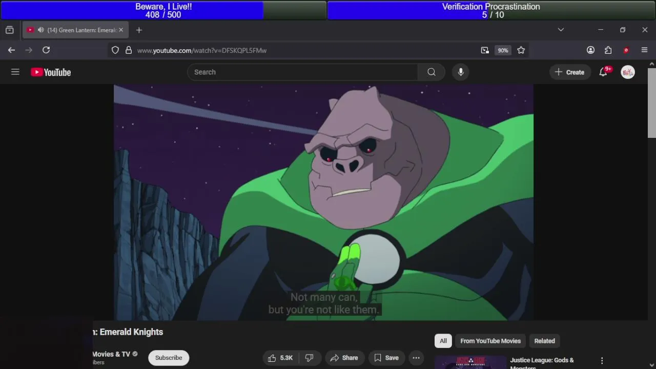Viewport: 656px width, 369px height.
Task: Open Firefox account icon
Action: (x=590, y=50)
